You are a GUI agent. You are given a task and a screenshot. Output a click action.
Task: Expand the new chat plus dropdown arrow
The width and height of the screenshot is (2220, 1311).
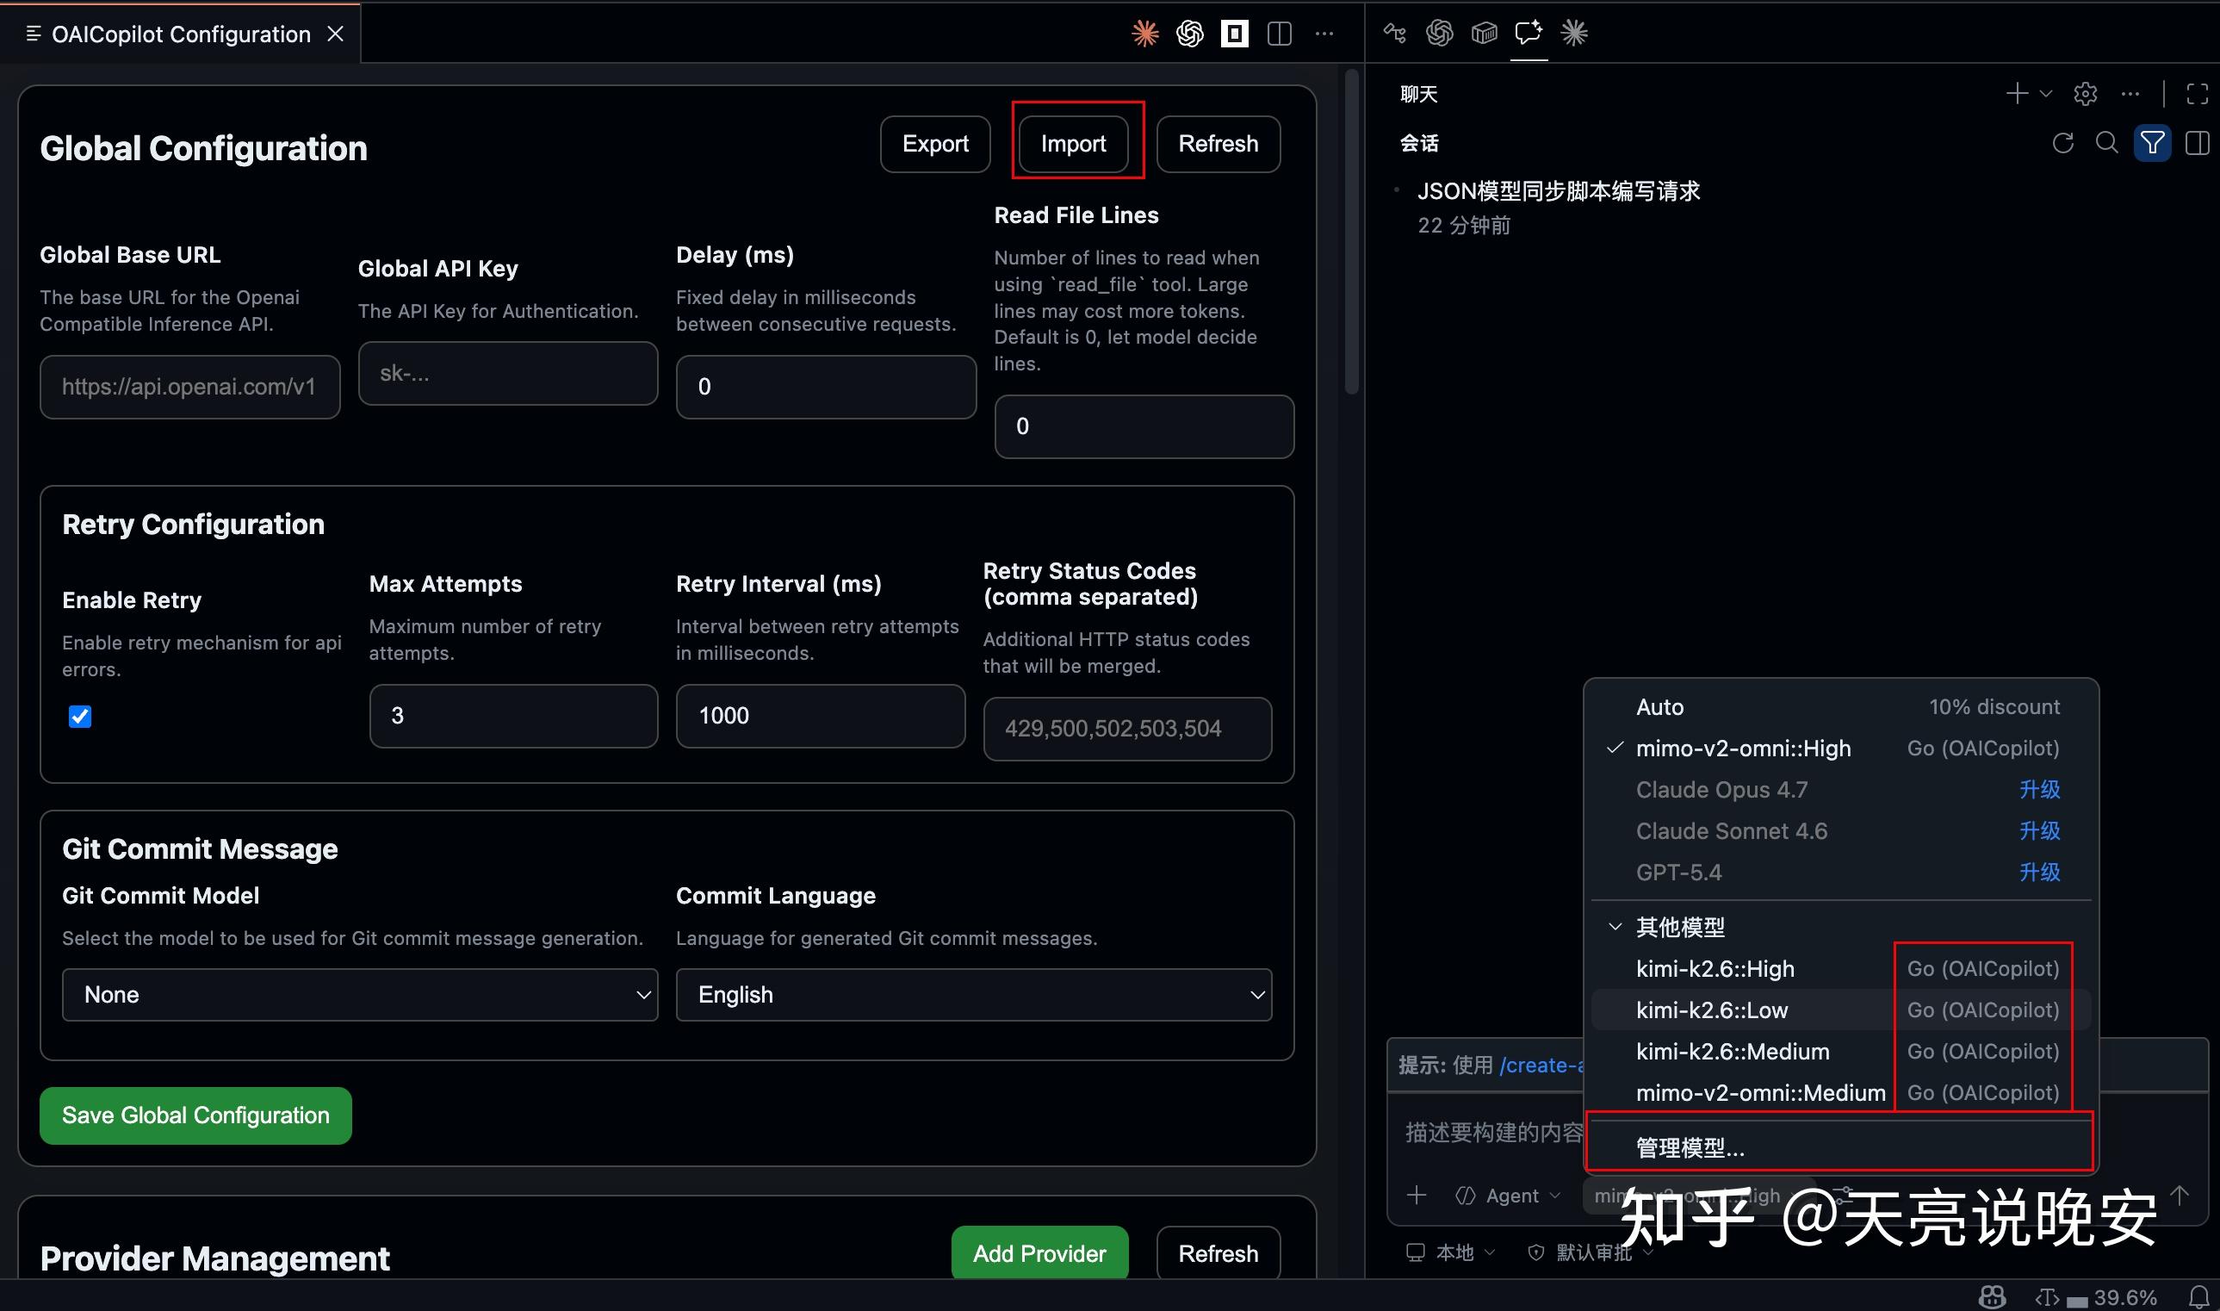[x=2045, y=94]
